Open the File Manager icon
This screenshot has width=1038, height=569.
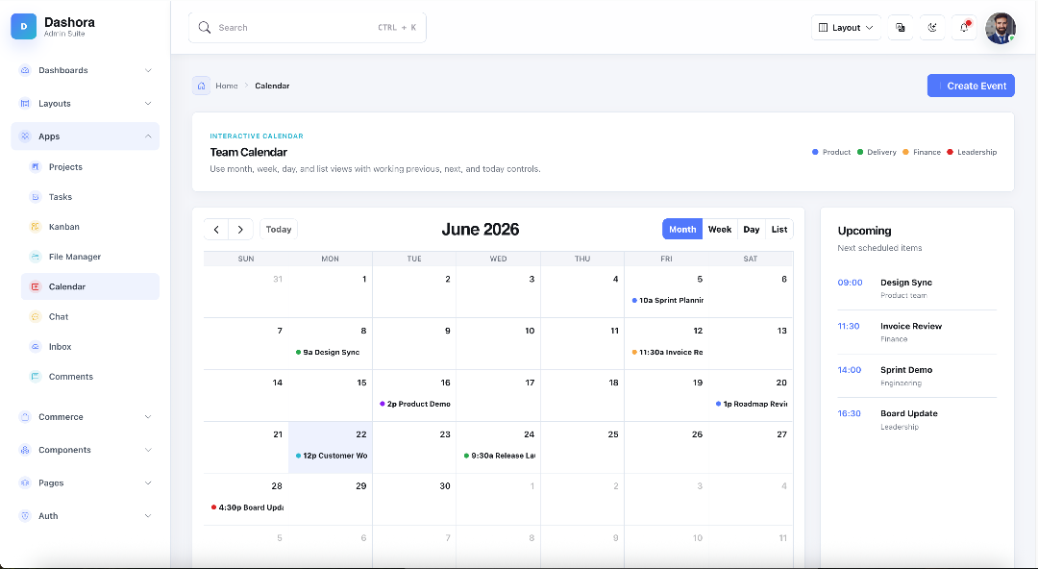tap(36, 257)
